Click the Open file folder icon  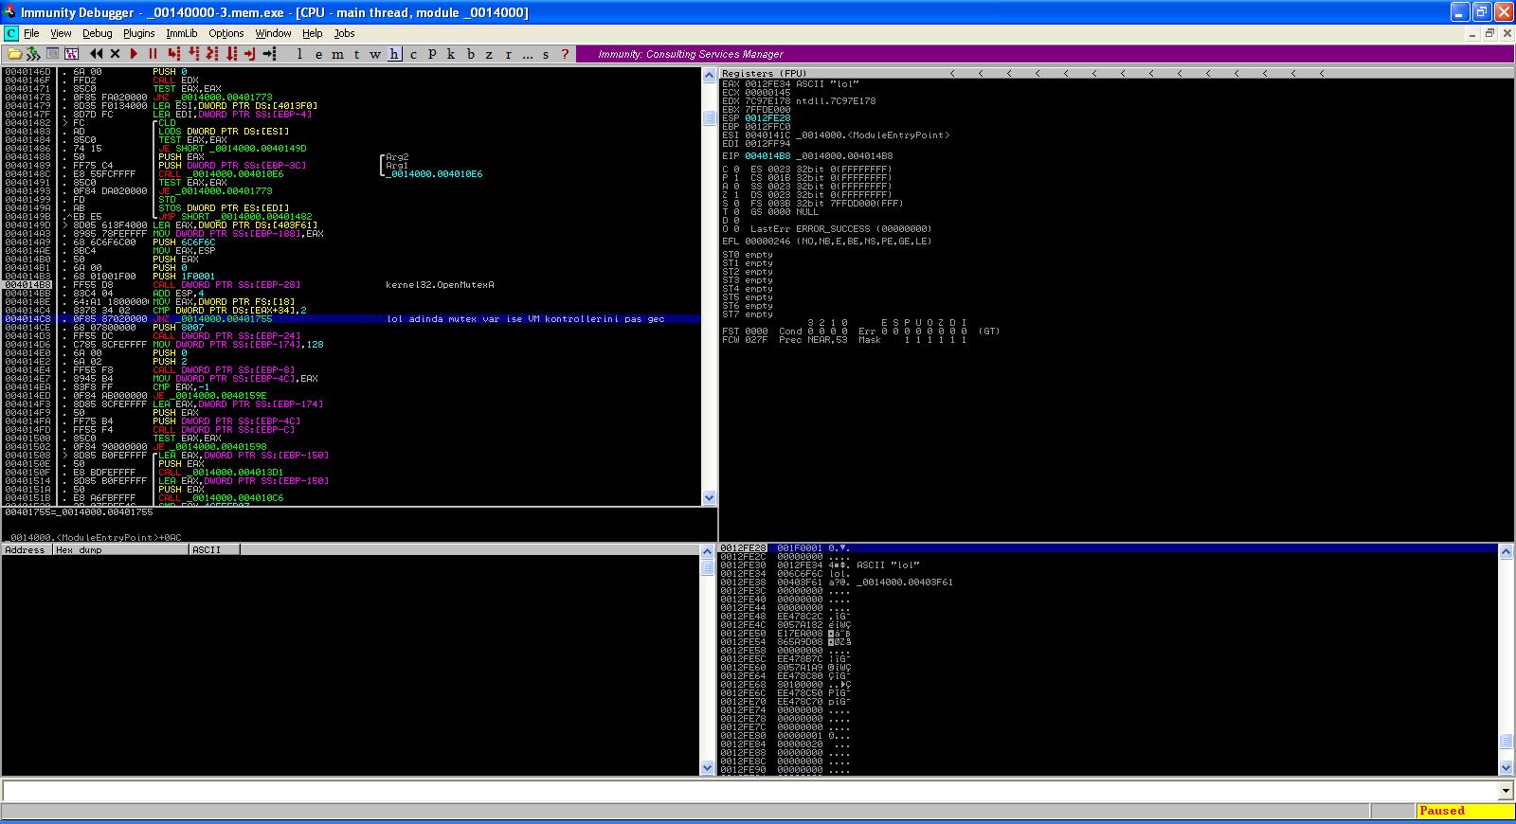tap(14, 54)
